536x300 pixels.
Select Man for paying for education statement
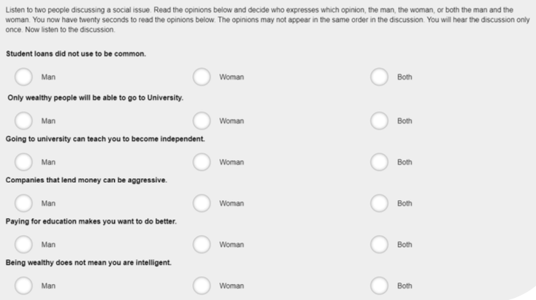click(x=23, y=245)
